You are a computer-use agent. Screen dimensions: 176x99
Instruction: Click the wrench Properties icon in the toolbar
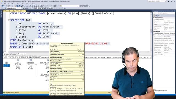tap(83, 6)
